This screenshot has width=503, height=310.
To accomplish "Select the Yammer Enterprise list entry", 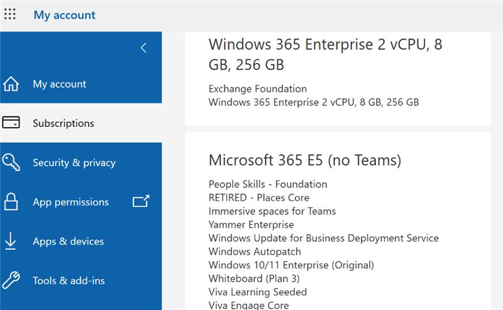I will [x=251, y=224].
